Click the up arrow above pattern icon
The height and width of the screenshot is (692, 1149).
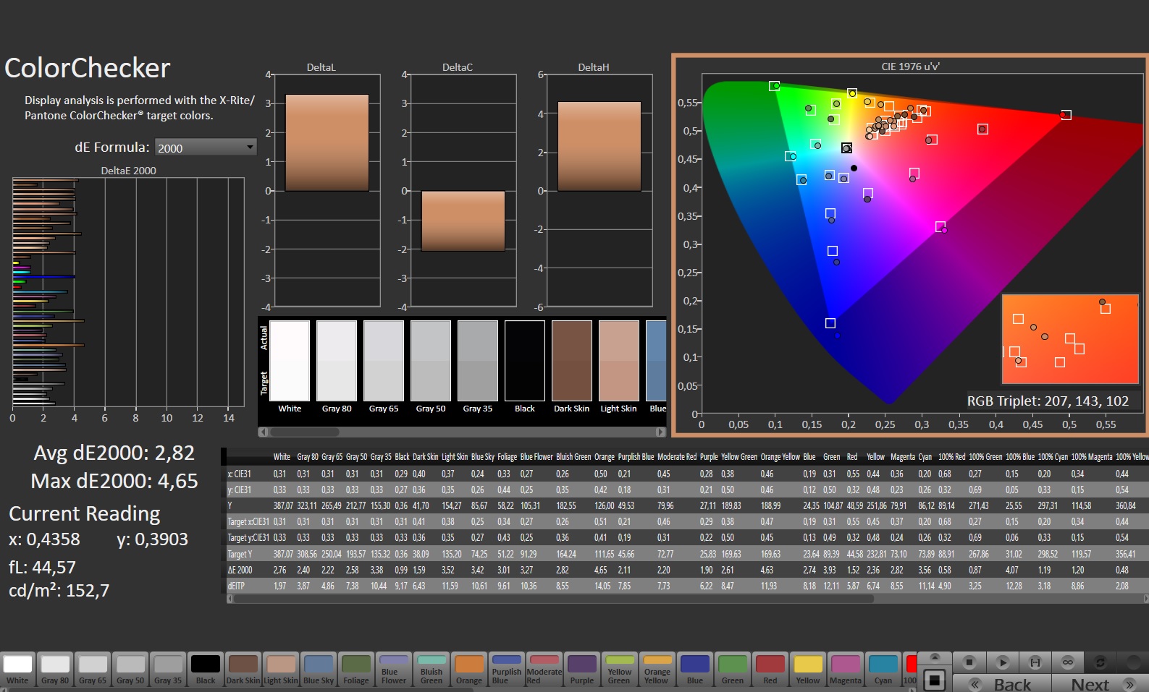pos(935,657)
